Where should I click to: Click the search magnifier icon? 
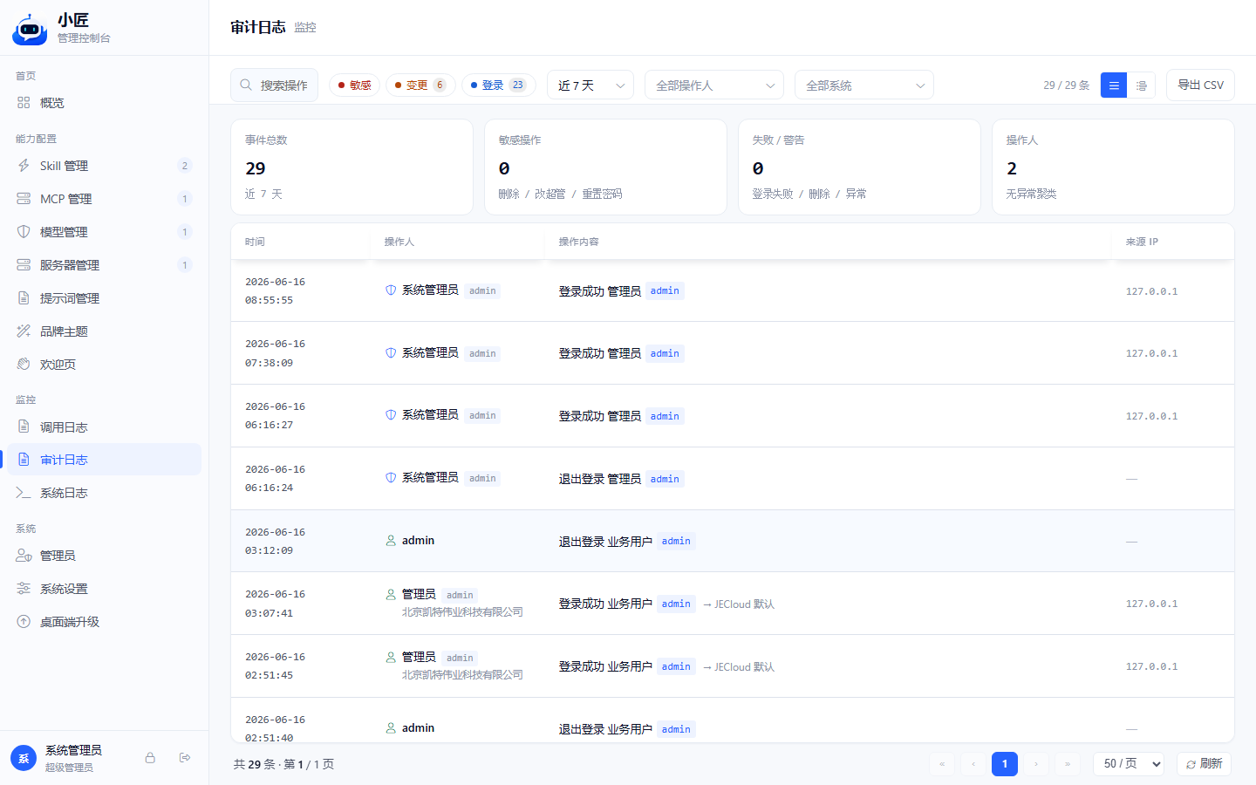[247, 85]
